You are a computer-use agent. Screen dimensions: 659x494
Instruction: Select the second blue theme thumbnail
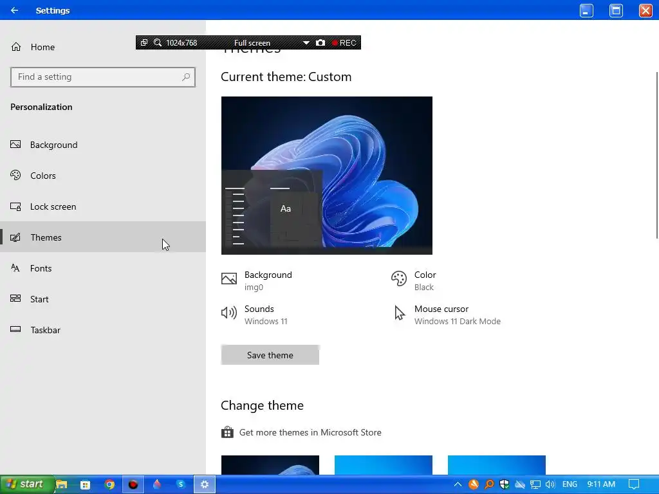pyautogui.click(x=384, y=465)
